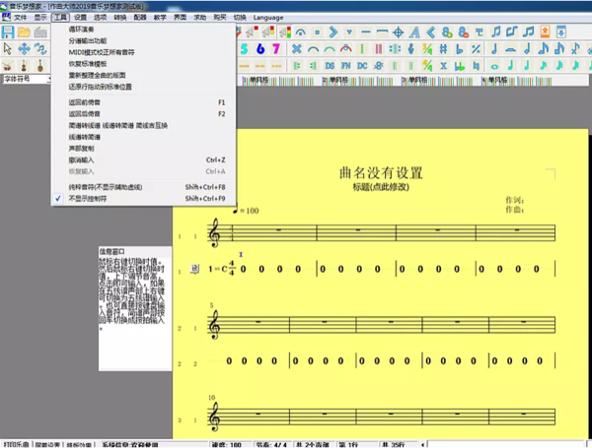
Task: Open the 字体符号 dropdown
Action: click(x=26, y=78)
